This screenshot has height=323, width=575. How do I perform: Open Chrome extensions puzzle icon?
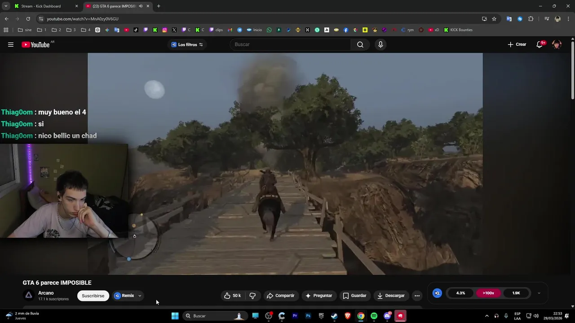tap(531, 19)
